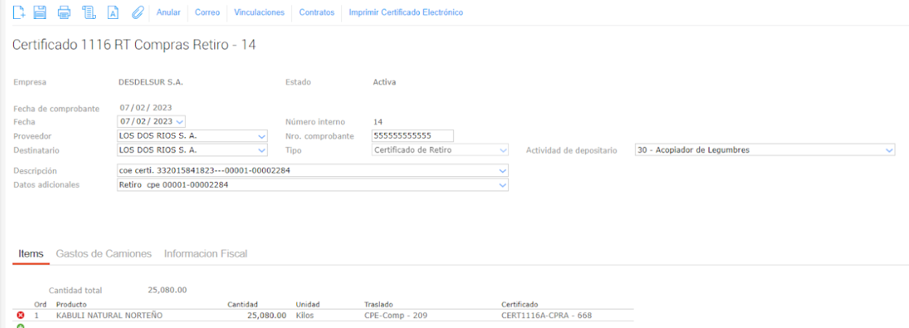Viewport: 909px width, 328px height.
Task: Open the Informacion Fiscal tab
Action: point(205,254)
